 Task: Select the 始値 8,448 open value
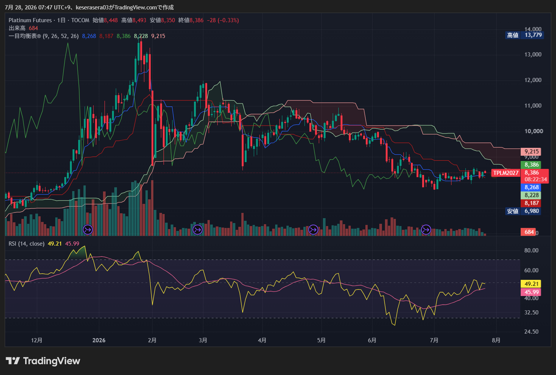(x=106, y=20)
